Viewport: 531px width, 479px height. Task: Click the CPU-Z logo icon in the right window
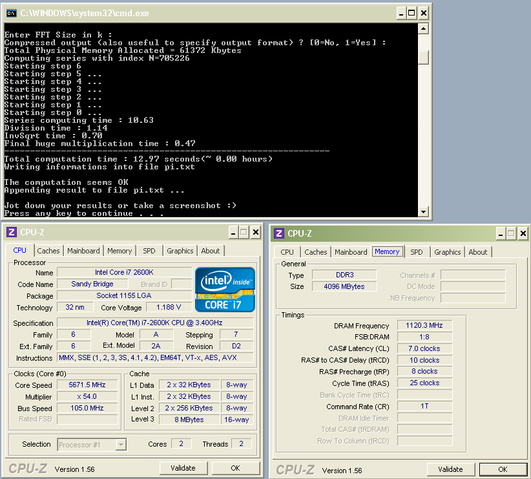279,233
